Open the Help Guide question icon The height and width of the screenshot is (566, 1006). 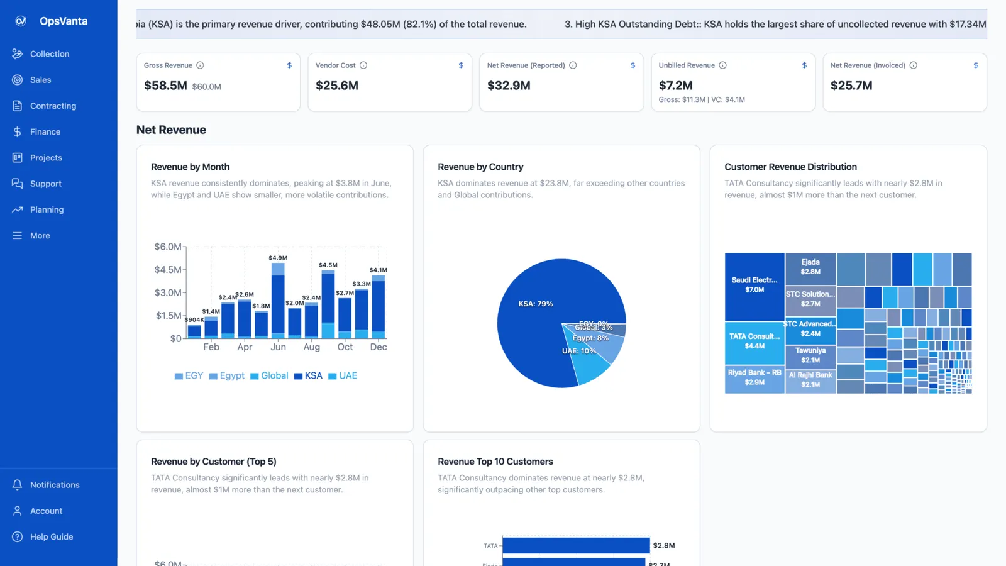pyautogui.click(x=17, y=536)
